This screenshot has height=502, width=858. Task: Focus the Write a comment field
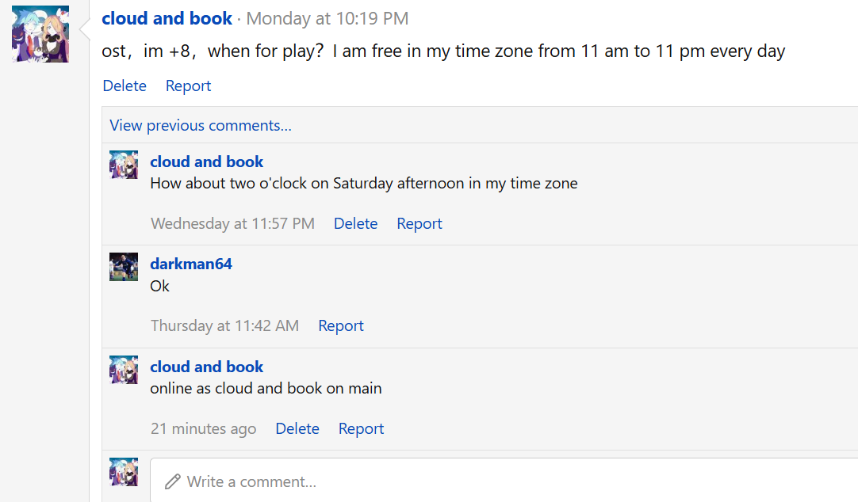[x=476, y=481]
